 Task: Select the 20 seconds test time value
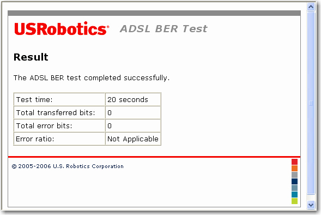[128, 100]
